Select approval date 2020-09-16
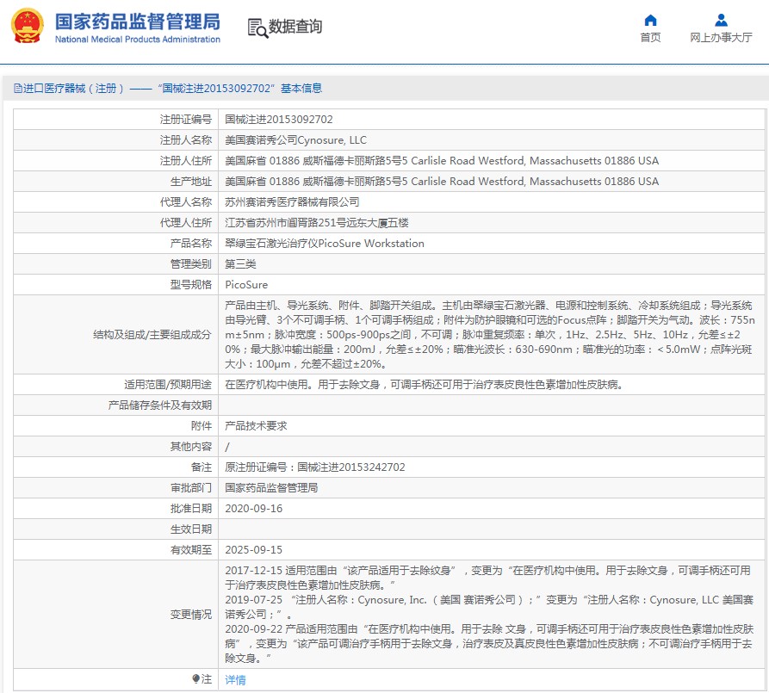Image resolution: width=769 pixels, height=693 pixels. pos(253,509)
